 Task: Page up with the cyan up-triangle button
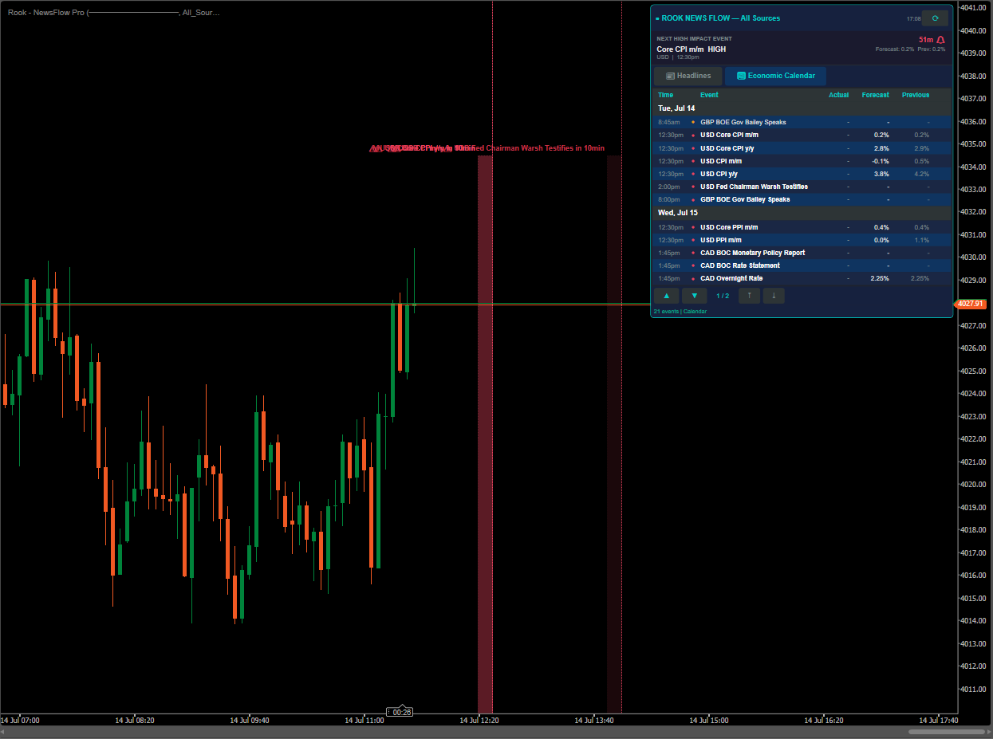click(x=667, y=296)
